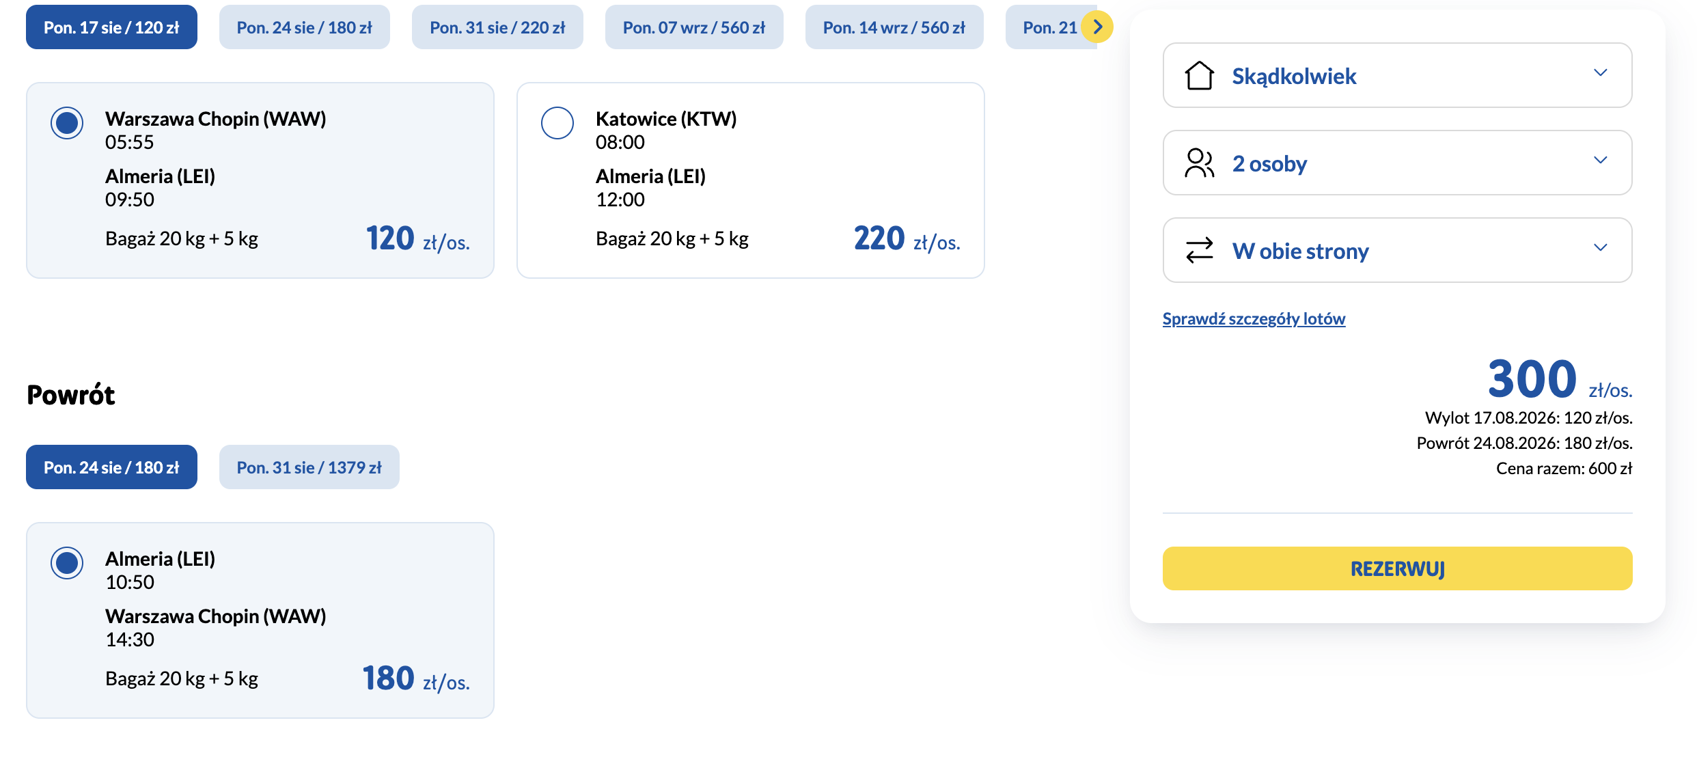The image size is (1697, 783).
Task: Select return date Pon. 24 sie / 180 zł
Action: [x=111, y=467]
